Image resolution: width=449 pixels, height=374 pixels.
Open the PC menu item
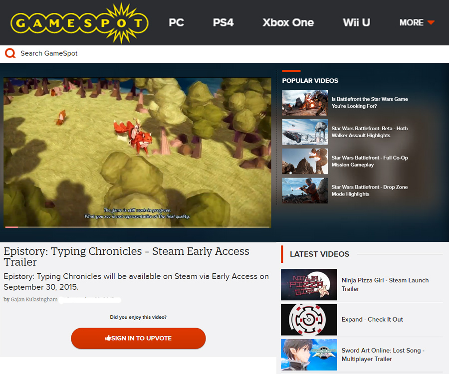tap(176, 22)
